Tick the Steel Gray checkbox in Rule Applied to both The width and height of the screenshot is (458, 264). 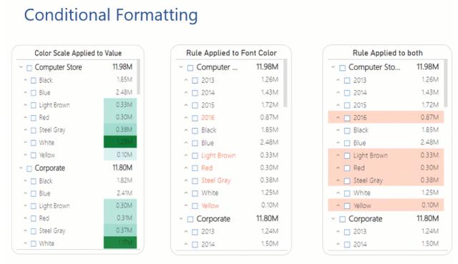point(347,181)
